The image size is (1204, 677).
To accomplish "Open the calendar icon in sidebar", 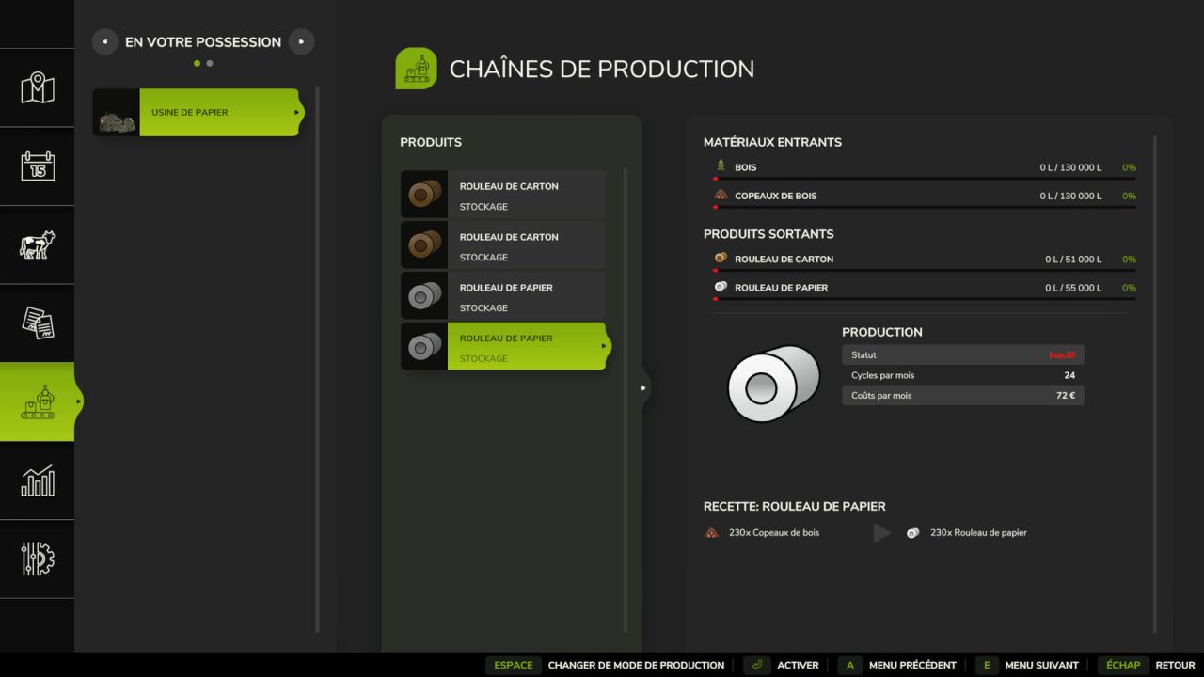I will coord(38,166).
